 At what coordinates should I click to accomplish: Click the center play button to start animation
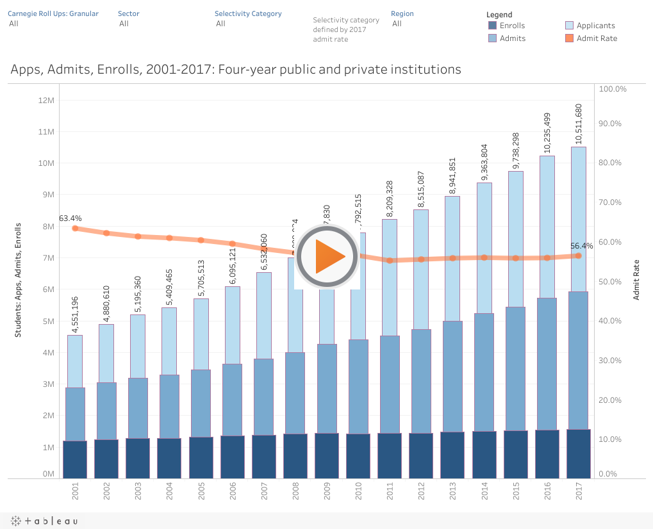pyautogui.click(x=326, y=256)
